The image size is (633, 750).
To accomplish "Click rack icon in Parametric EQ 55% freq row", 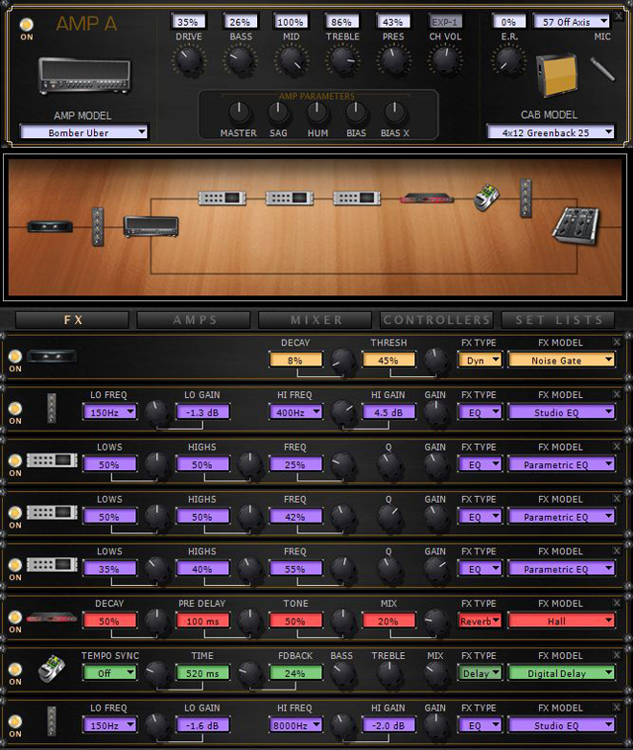I will [52, 565].
